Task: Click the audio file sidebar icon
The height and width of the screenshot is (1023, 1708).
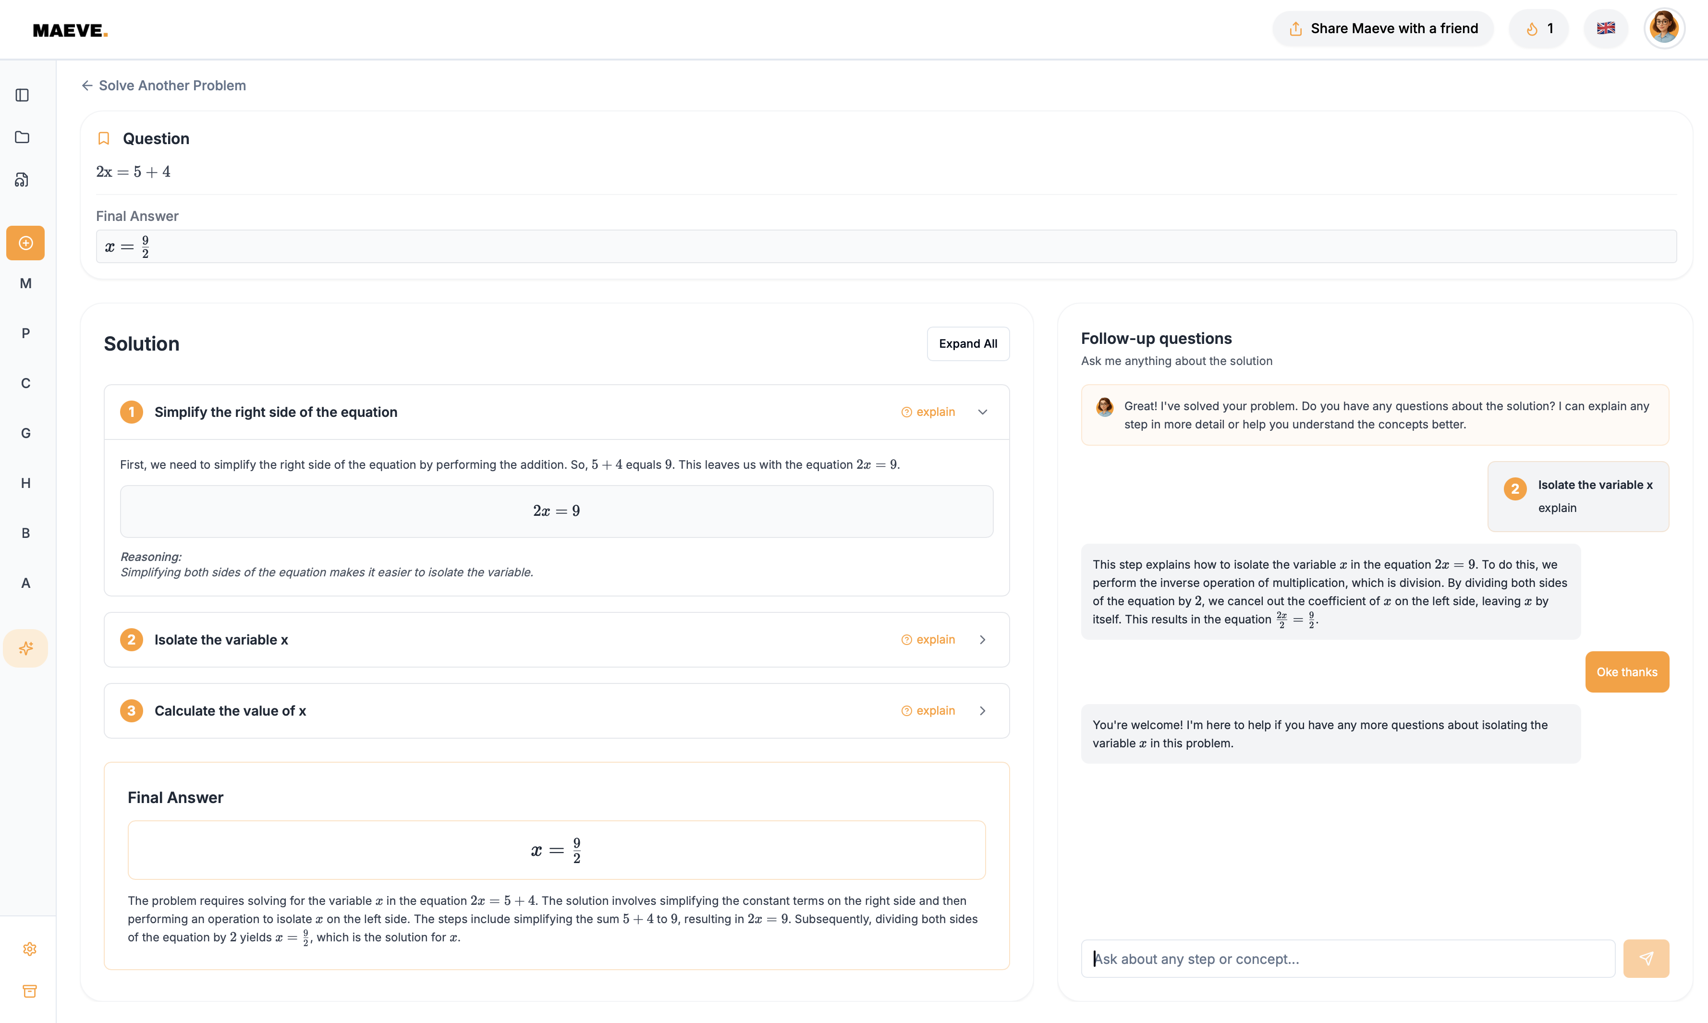Action: coord(22,180)
